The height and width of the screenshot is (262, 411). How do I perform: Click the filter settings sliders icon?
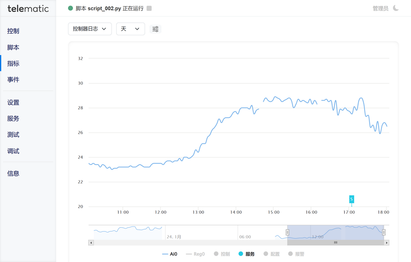point(155,29)
